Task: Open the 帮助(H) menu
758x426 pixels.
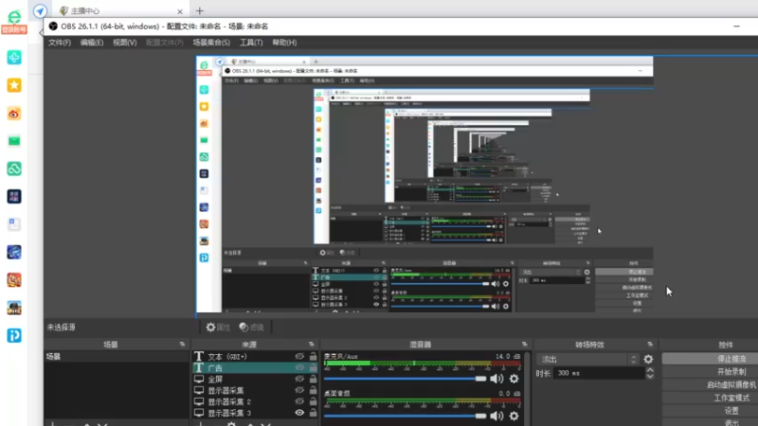Action: click(x=284, y=43)
